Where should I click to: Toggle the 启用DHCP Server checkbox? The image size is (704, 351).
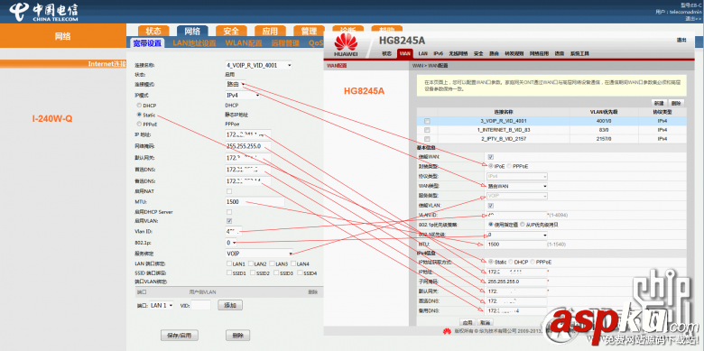tap(229, 212)
